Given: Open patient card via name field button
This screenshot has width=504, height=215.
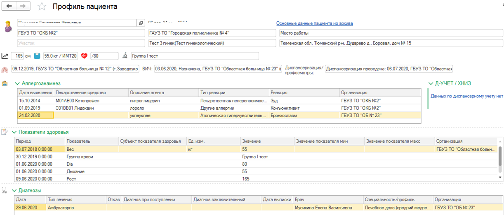Looking at the screenshot, I should 141,23.
